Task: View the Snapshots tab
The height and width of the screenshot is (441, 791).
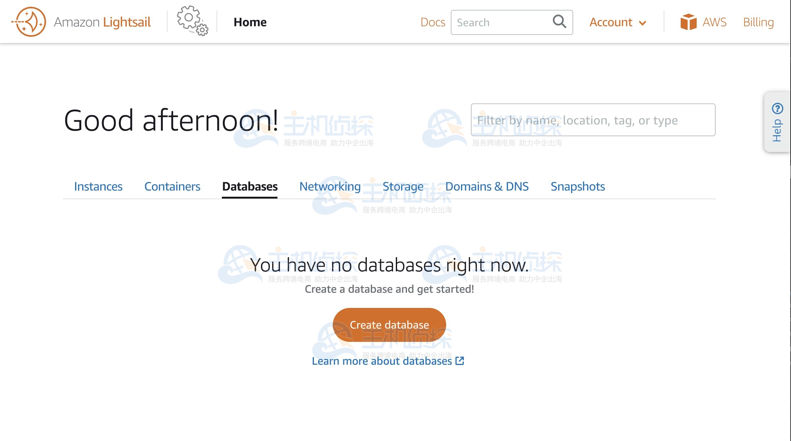Action: [578, 187]
